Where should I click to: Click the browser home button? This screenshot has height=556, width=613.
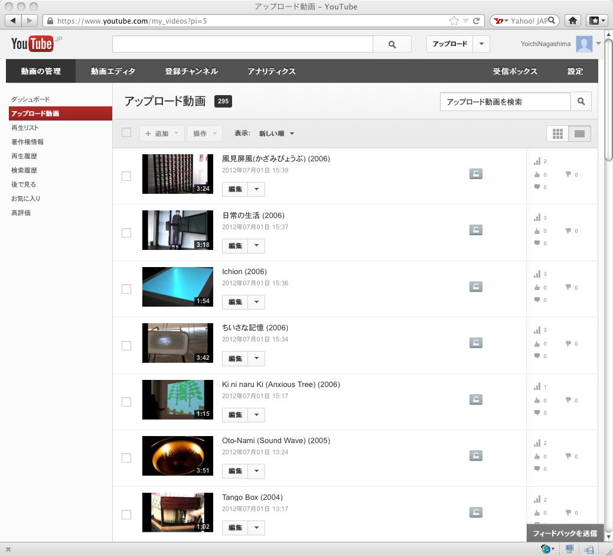pyautogui.click(x=573, y=20)
